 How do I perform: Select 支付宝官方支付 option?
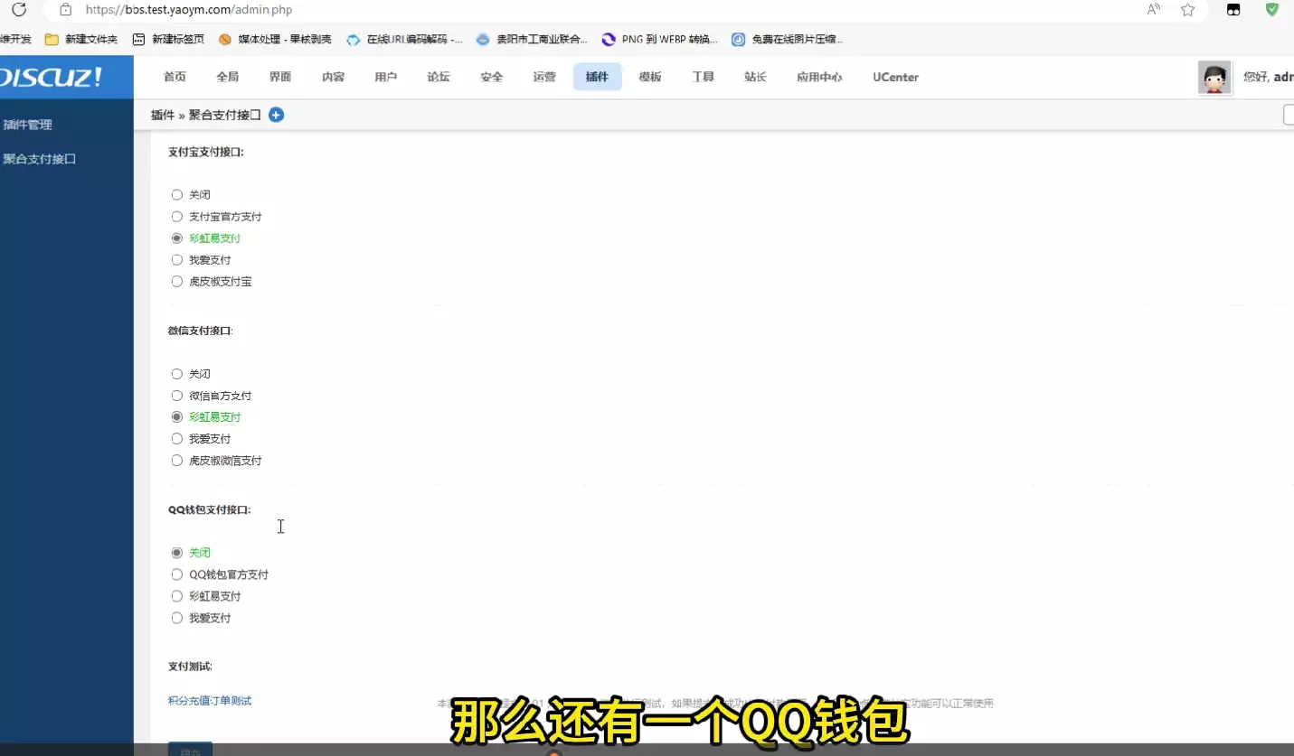pos(177,217)
